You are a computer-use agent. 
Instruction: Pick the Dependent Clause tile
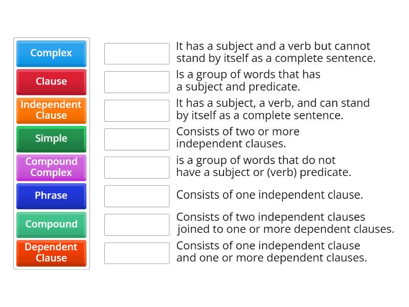pos(51,253)
